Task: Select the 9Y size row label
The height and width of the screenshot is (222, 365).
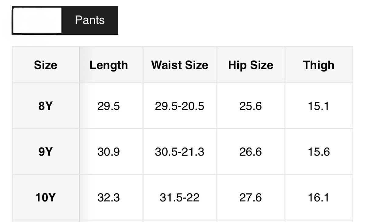Action: click(46, 152)
